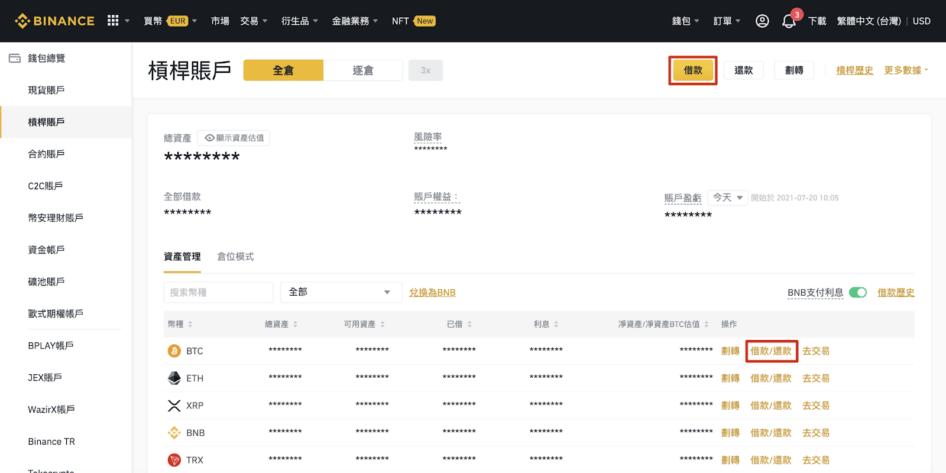The width and height of the screenshot is (946, 473).
Task: Expand 更多數據 dropdown
Action: pos(906,70)
